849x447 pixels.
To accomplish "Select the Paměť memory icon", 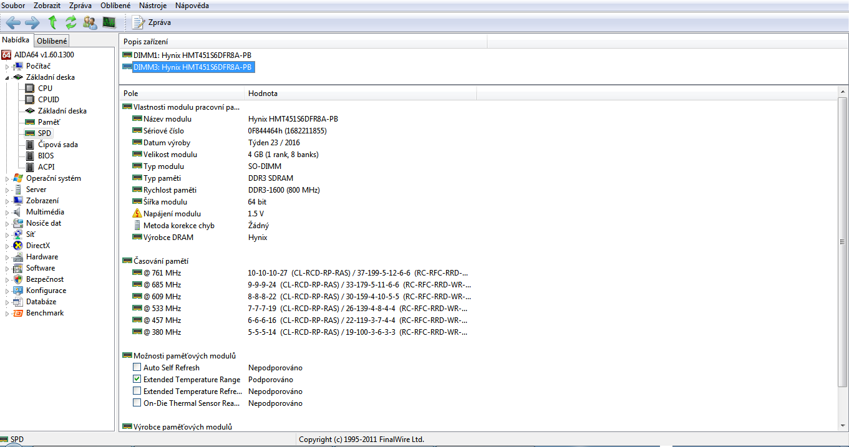I will (29, 122).
